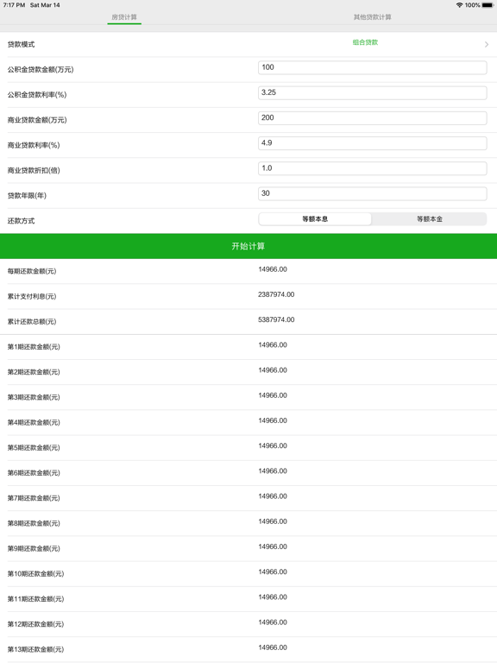497x663 pixels.
Task: Tap the 100% battery percentage text
Action: pos(473,5)
